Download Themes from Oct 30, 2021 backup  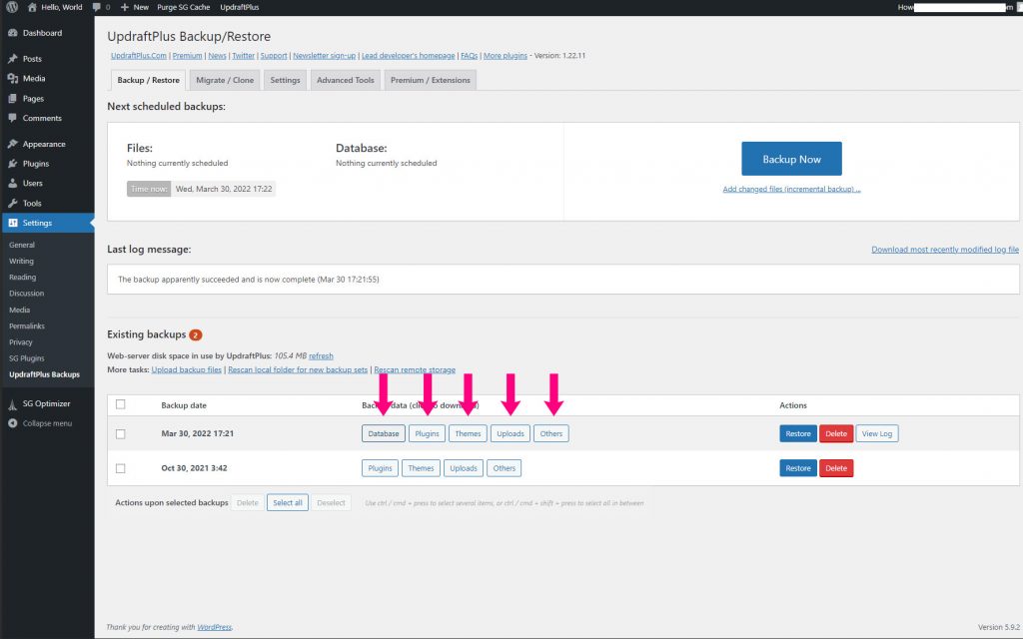click(x=421, y=468)
